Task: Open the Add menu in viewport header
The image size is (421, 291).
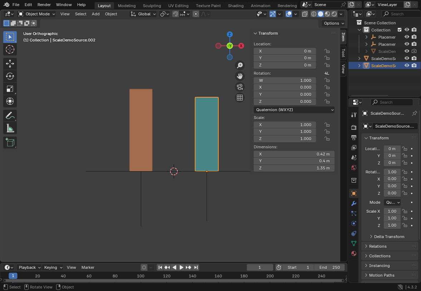Action: [x=95, y=14]
